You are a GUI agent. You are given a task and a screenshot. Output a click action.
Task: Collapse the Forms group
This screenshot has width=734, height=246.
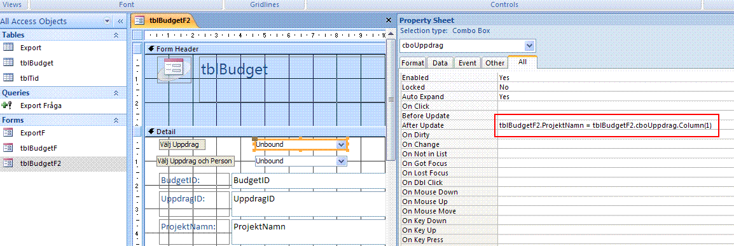pyautogui.click(x=116, y=121)
